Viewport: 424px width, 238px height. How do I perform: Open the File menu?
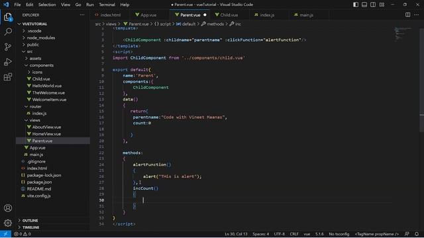coord(17,5)
